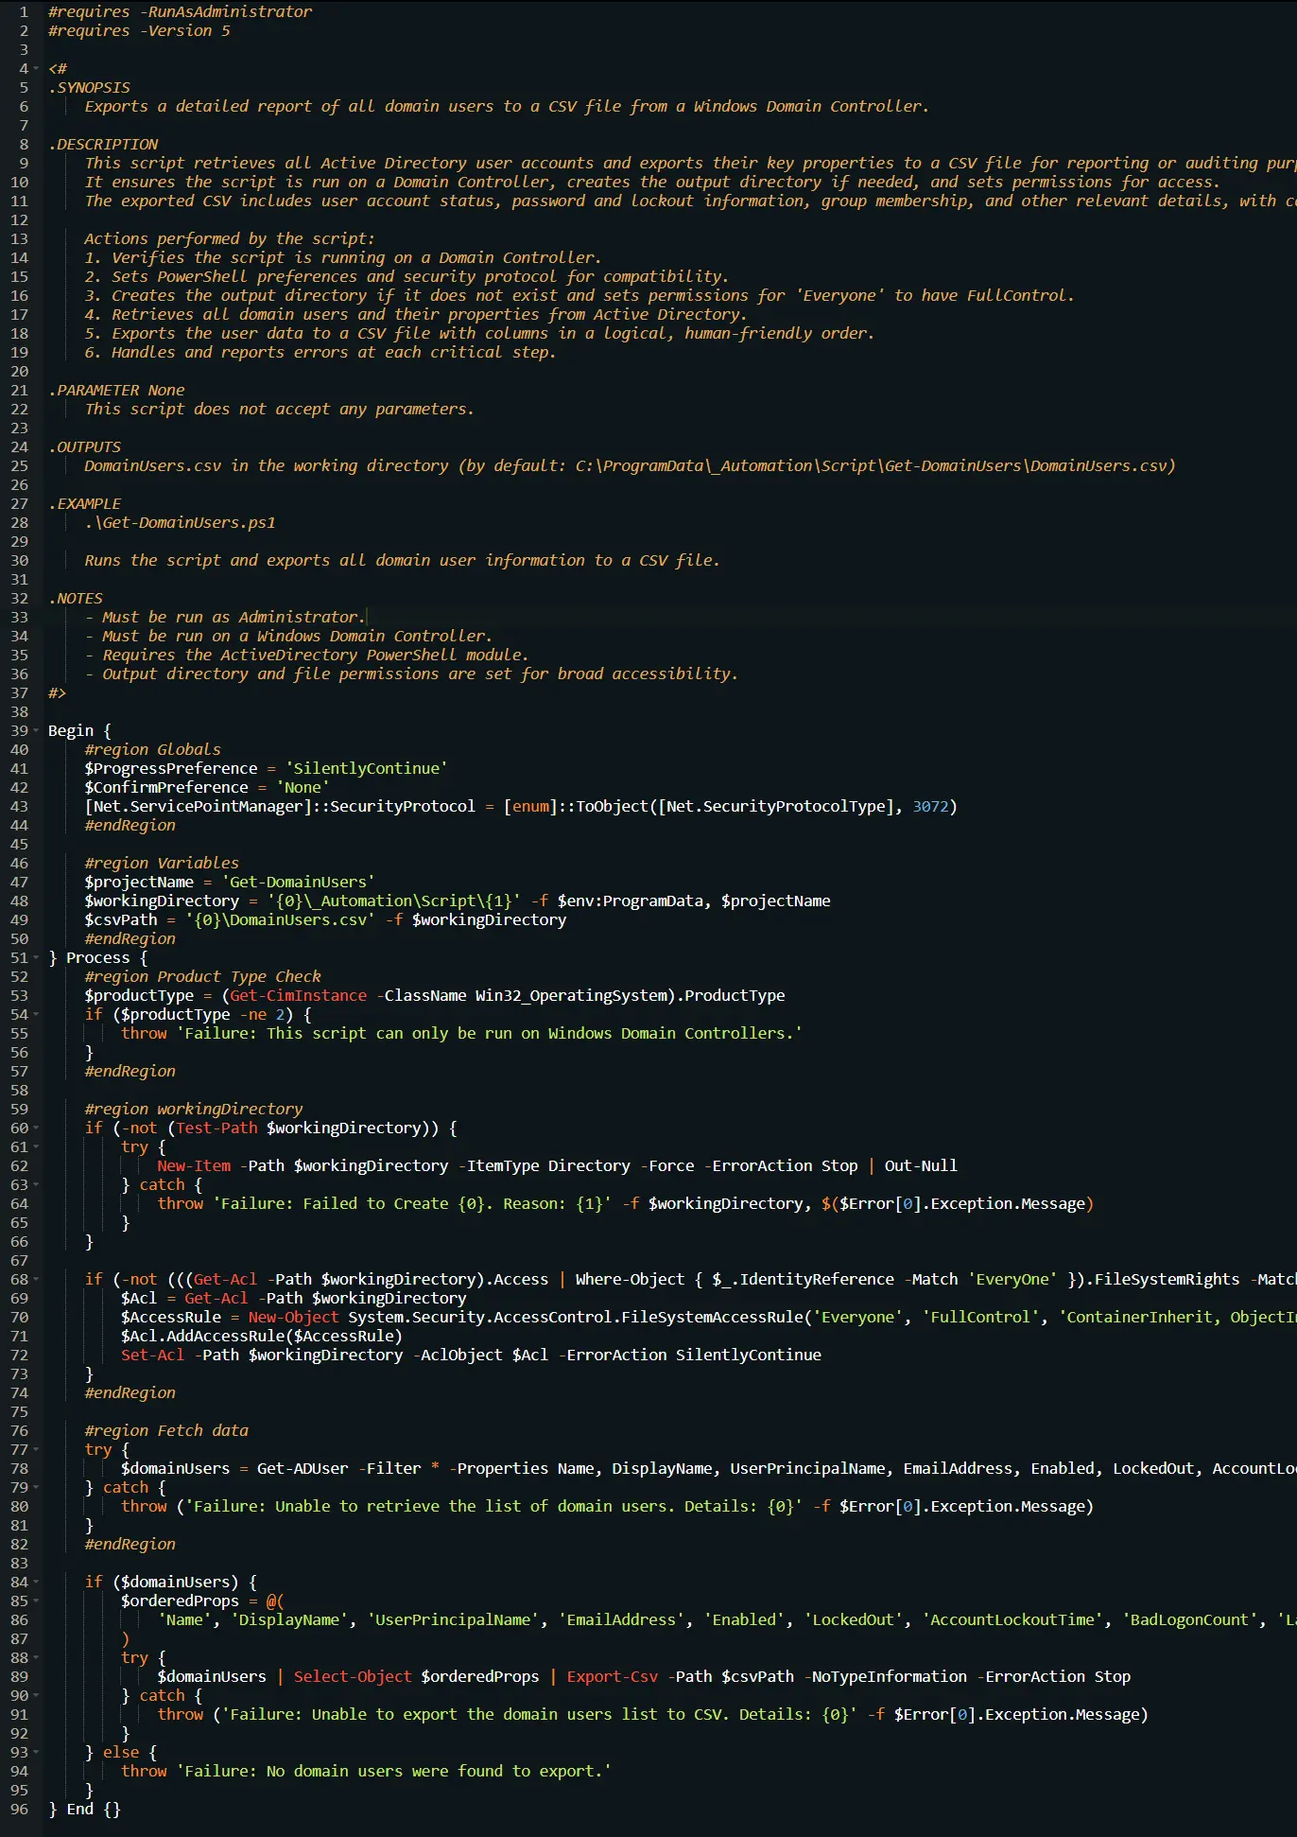Click the '.NOTES' help keyword

click(x=76, y=598)
